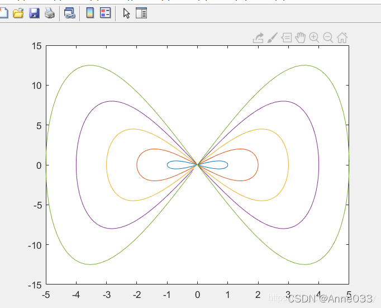The height and width of the screenshot is (308, 381).
Task: Activate the zoom in magnifier
Action: (x=314, y=37)
